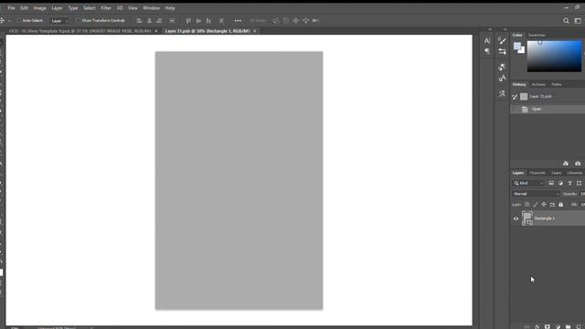Click the background color swatch

click(x=522, y=50)
